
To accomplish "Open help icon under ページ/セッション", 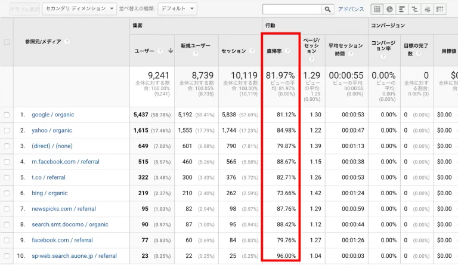I will click(311, 59).
